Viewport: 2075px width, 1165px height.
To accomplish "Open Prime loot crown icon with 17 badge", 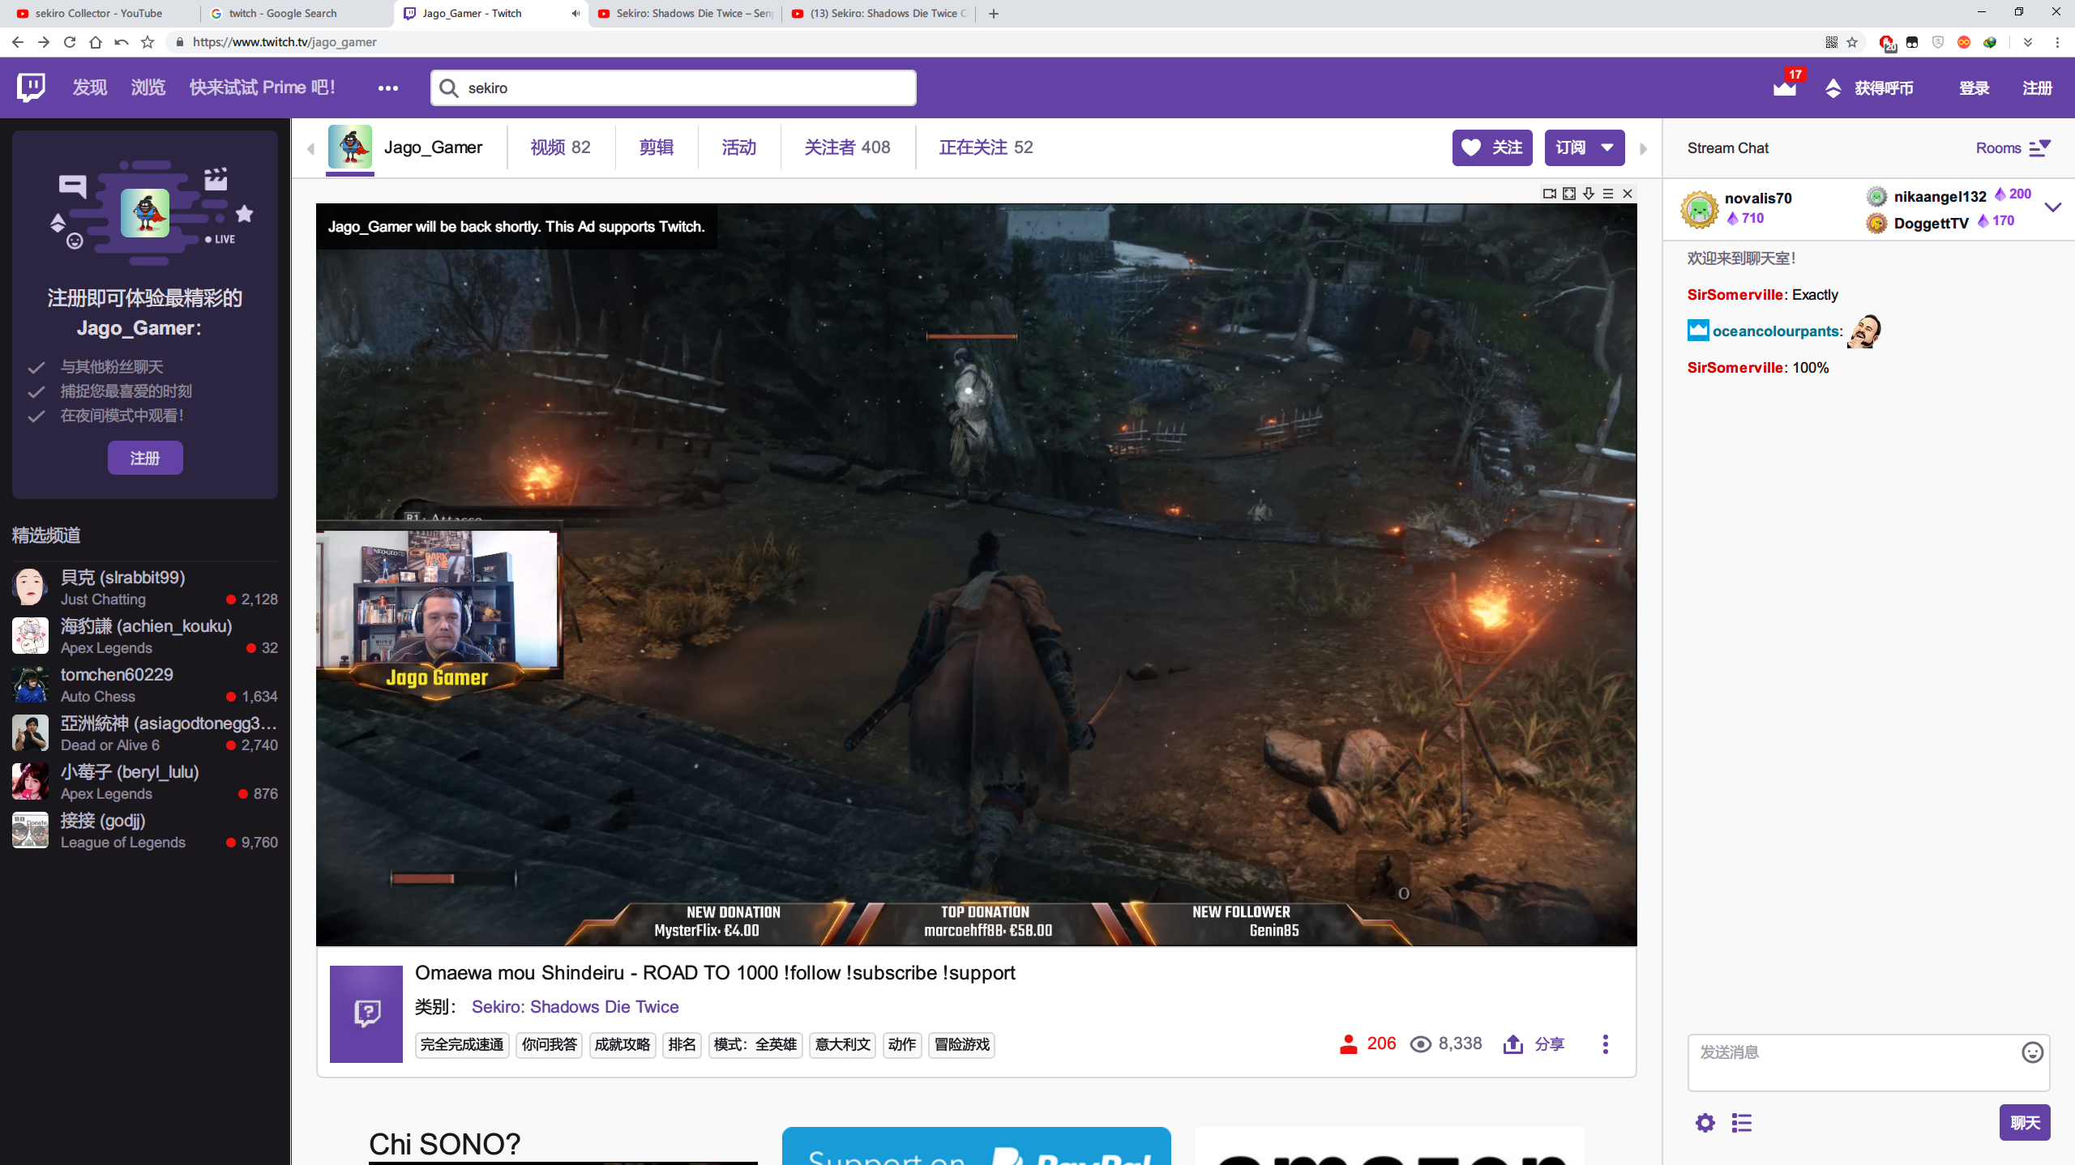I will [1785, 86].
